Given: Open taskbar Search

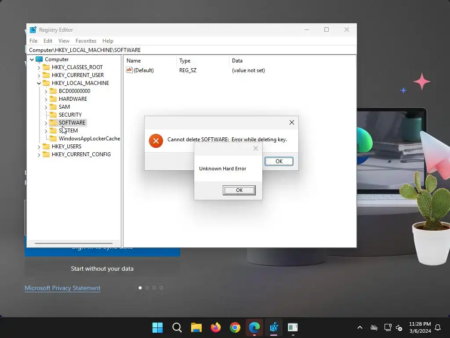Looking at the screenshot, I should point(177,327).
